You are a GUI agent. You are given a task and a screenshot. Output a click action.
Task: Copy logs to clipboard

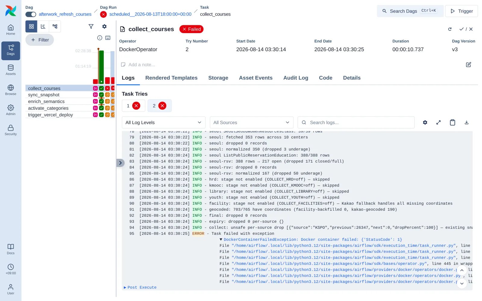coord(452,123)
